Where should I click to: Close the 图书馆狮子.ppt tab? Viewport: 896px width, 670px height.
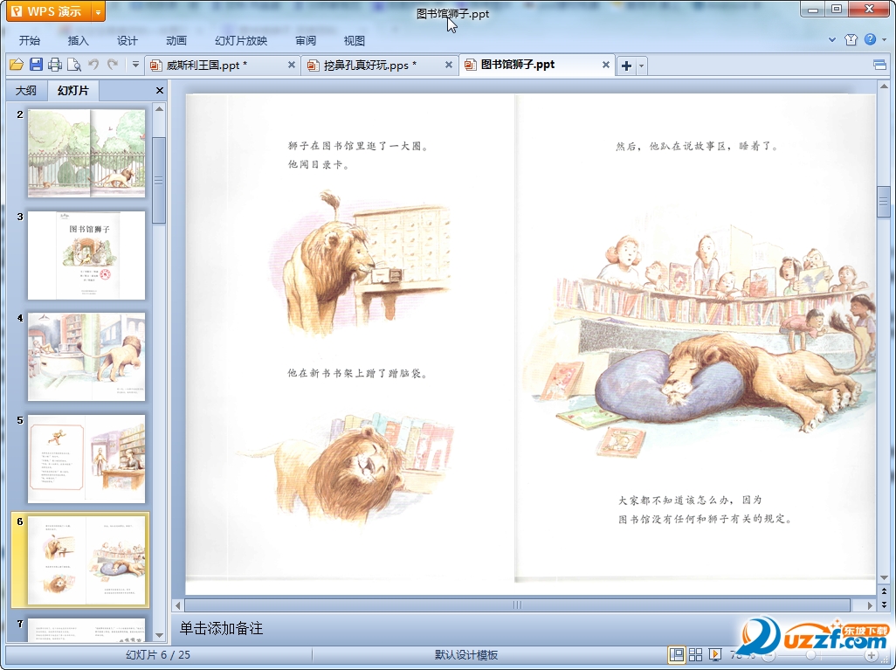606,65
